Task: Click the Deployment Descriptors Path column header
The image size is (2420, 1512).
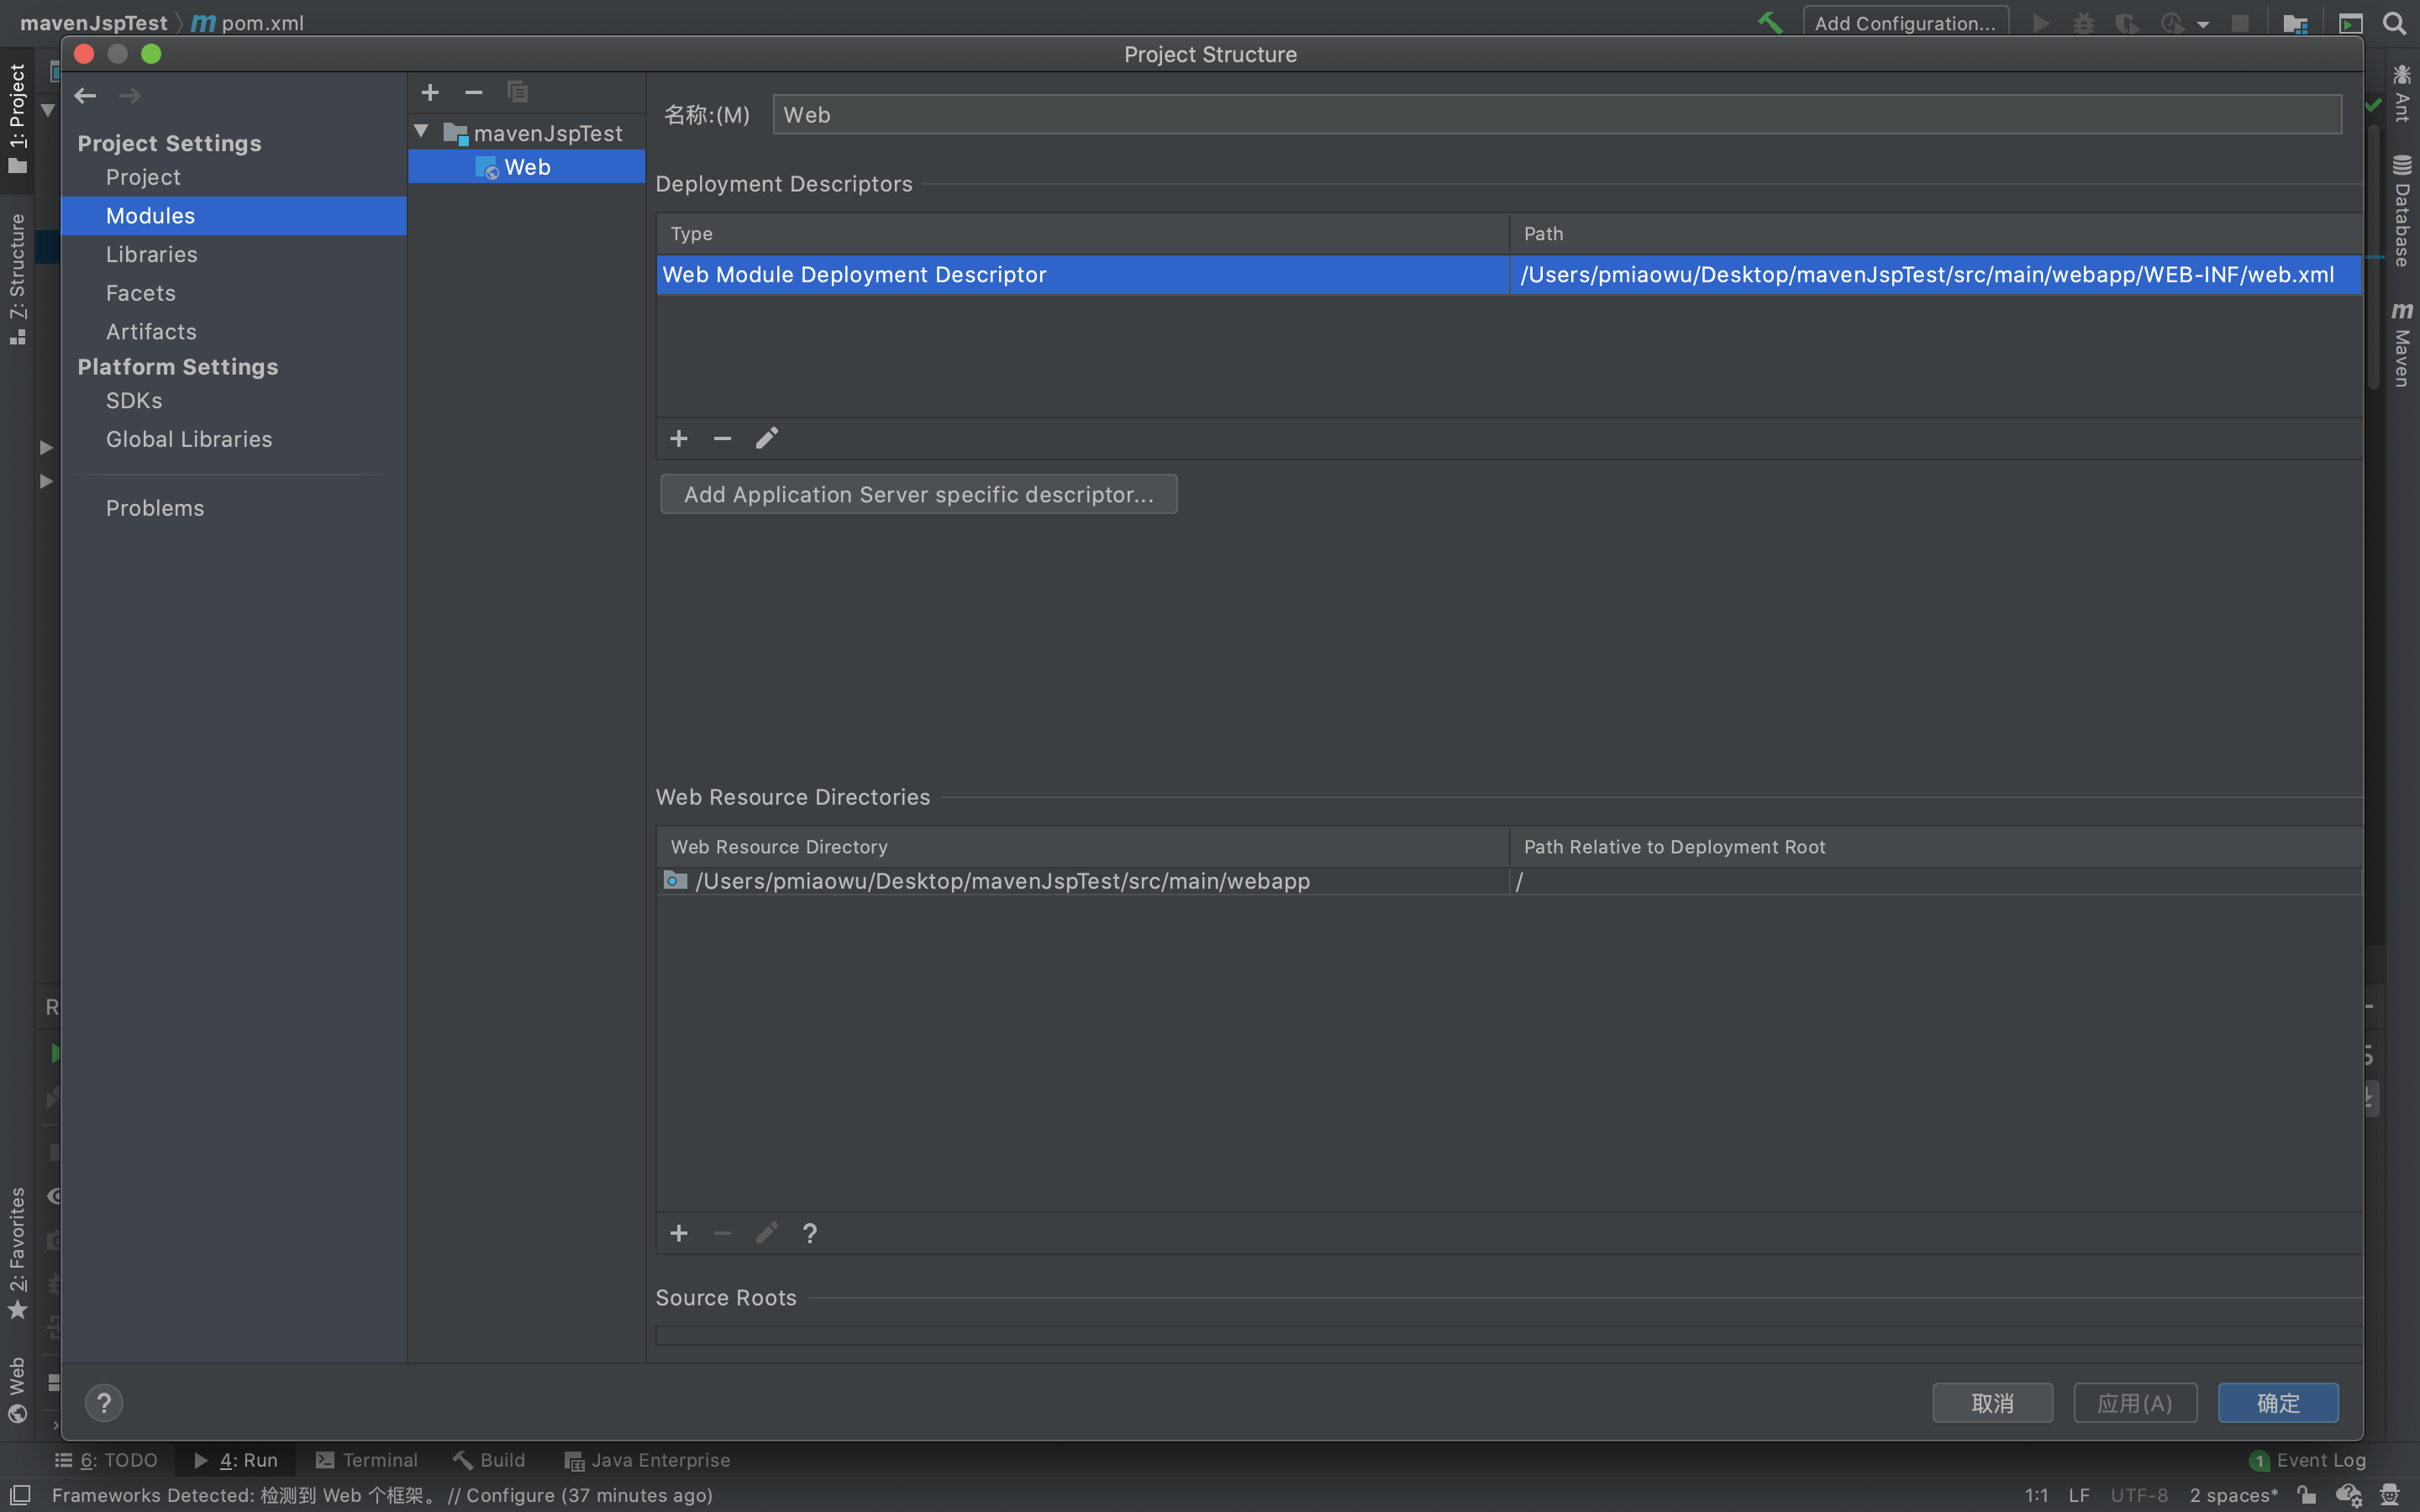Action: [x=1934, y=234]
